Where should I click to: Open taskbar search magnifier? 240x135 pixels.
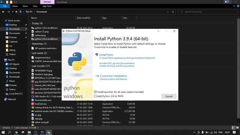pos(9,132)
